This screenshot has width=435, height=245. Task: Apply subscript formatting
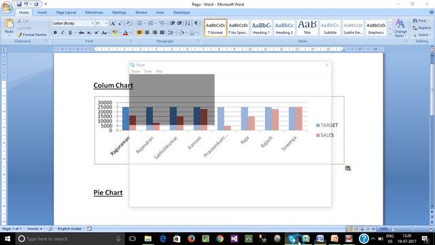[89, 33]
